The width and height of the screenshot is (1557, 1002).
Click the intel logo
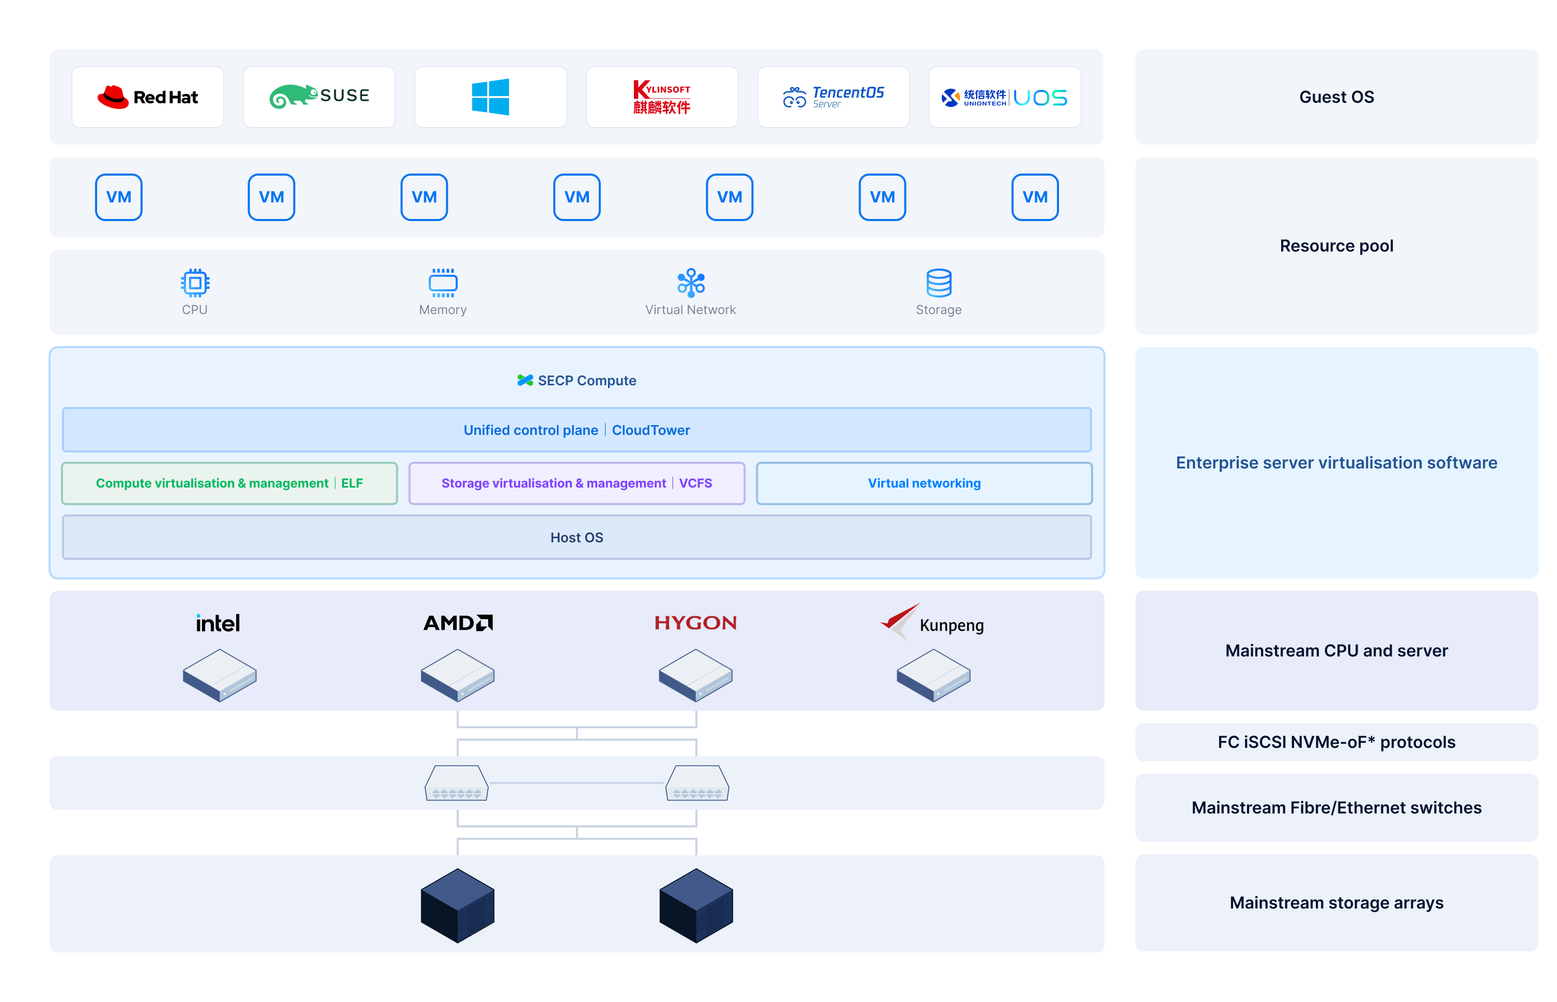pyautogui.click(x=218, y=623)
